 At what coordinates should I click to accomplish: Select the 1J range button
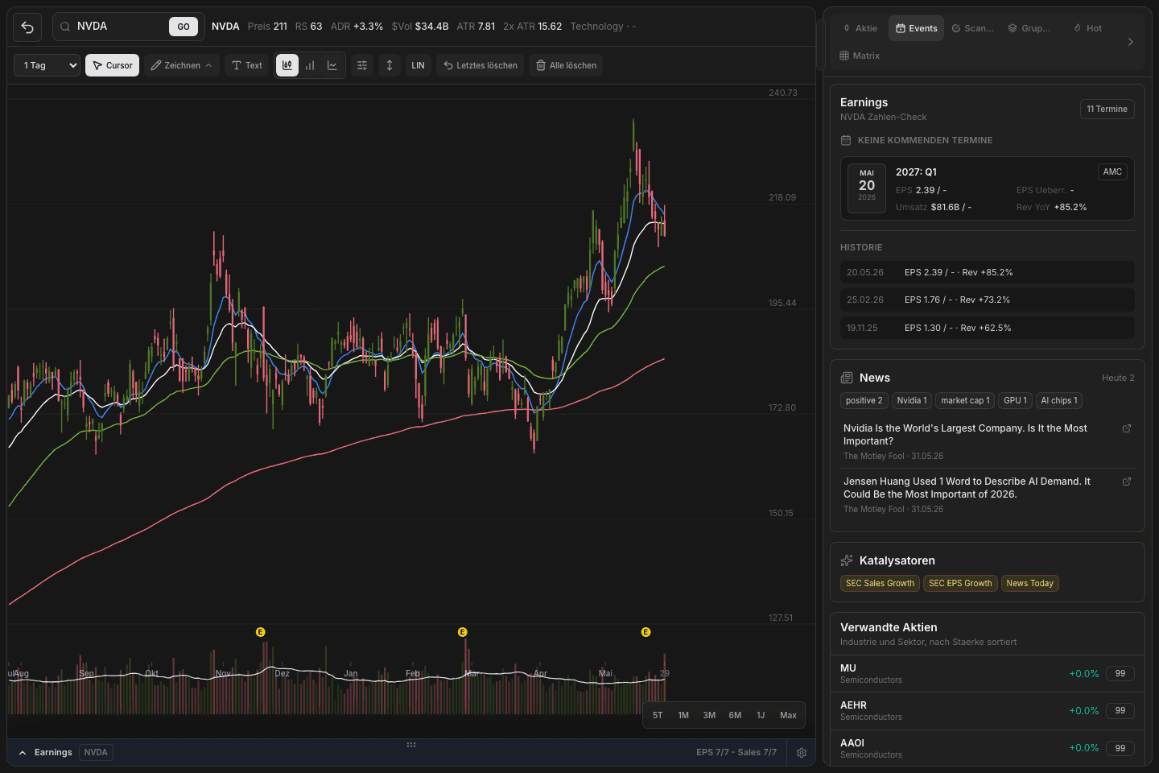(x=761, y=715)
